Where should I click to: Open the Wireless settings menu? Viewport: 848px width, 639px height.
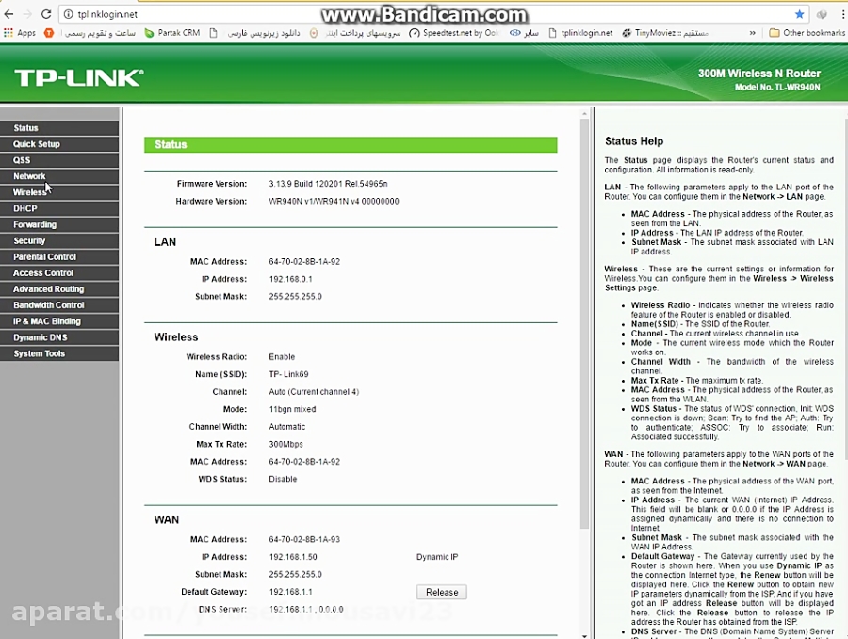(59, 192)
